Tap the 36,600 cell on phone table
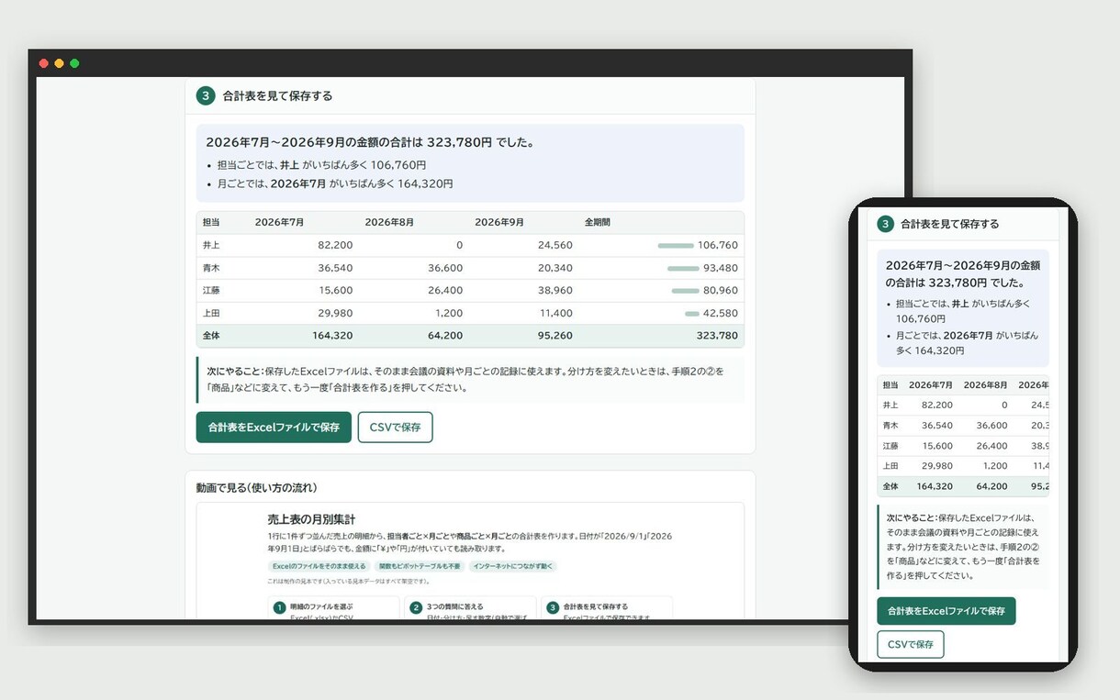The image size is (1120, 700). click(991, 426)
